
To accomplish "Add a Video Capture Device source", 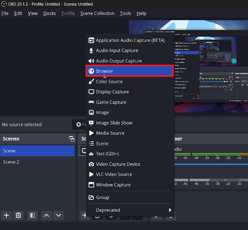I will (118, 164).
